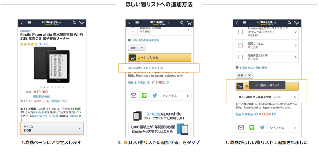This screenshot has width=319, height=153.
Task: Tap the カートに入れる button in the second screen
Action: (160, 58)
